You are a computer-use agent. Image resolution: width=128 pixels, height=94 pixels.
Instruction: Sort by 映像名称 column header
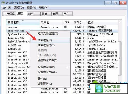[x=23, y=23]
